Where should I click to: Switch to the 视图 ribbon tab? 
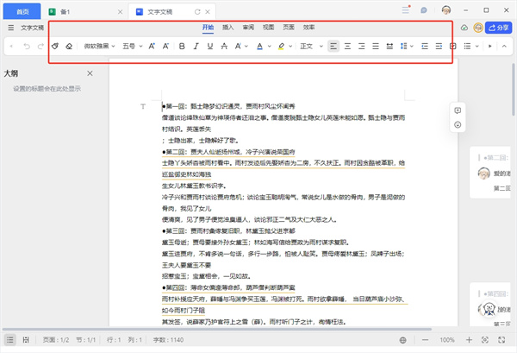click(x=268, y=28)
